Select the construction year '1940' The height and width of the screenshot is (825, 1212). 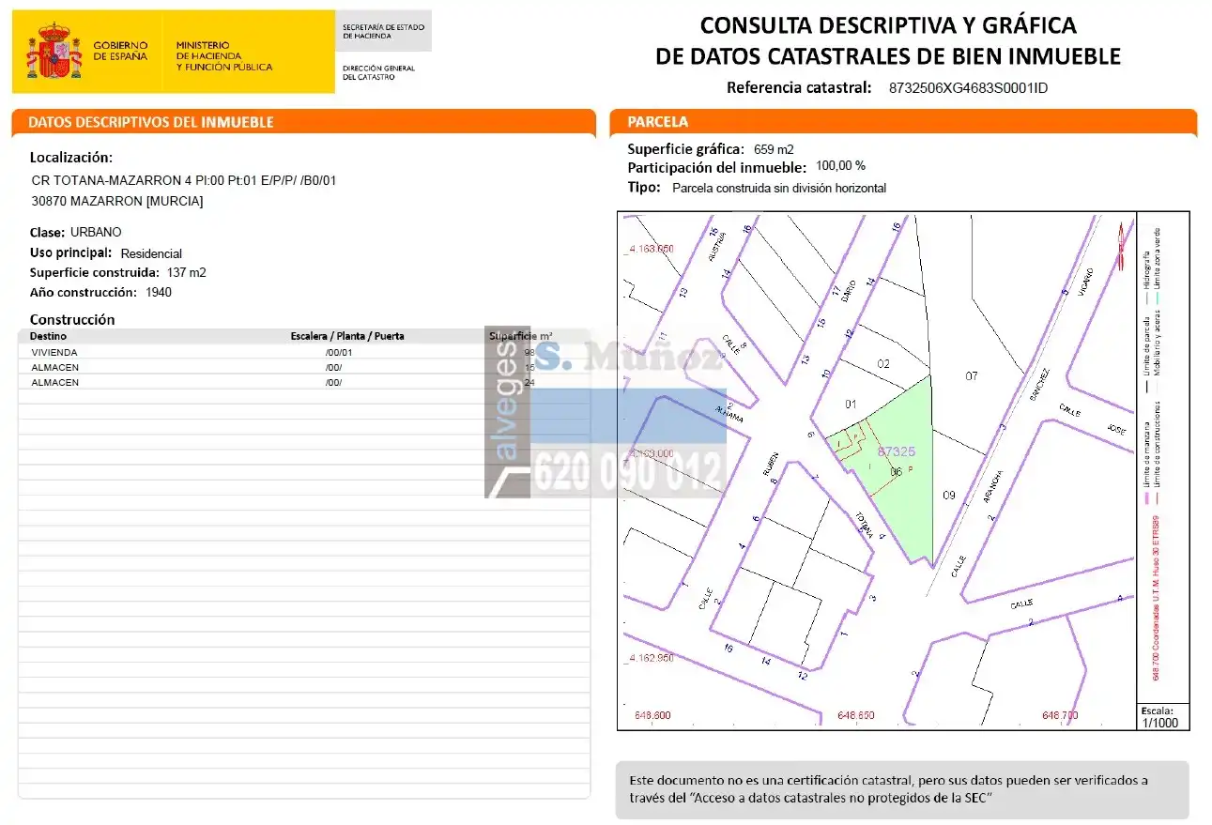click(x=159, y=292)
